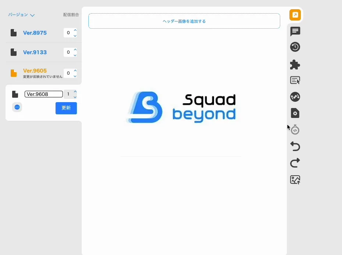342x255 pixels.
Task: Open the comments chat icon
Action: 295,31
